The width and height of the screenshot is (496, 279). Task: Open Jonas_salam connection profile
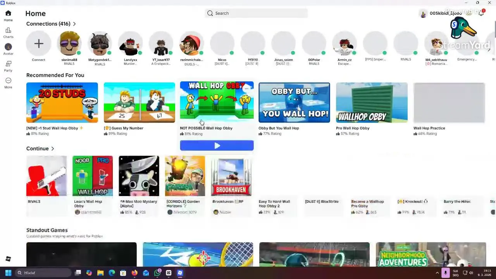click(x=283, y=44)
